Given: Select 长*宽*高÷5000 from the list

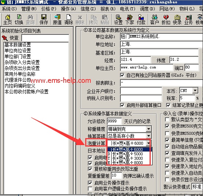Looking at the screenshot, I should coord(128,154).
